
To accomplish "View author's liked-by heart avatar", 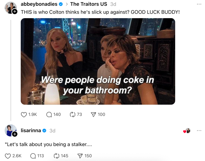I will (187, 131).
